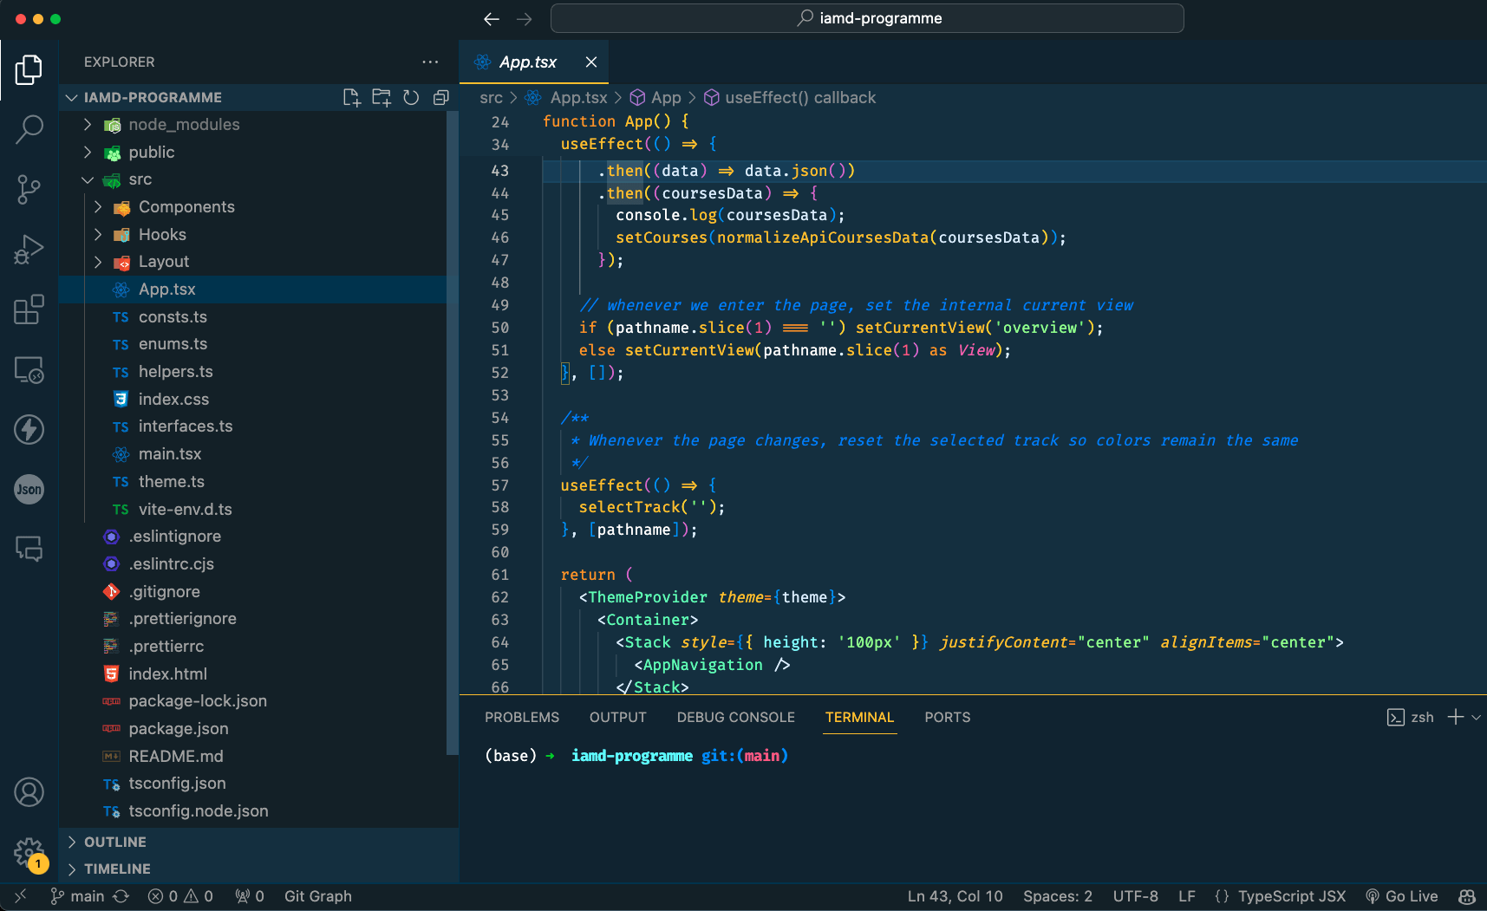Open the Manage settings gear
1487x911 pixels.
click(x=29, y=853)
